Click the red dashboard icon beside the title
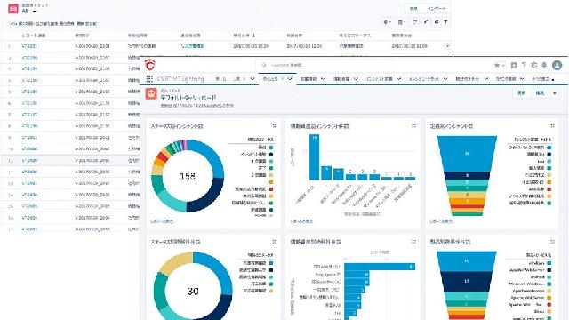Viewport: 569px width, 320px height. click(151, 94)
